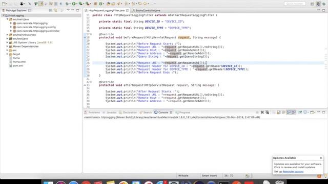Click the green Run button in toolbar
The width and height of the screenshot is (328, 184).
[x=74, y=4]
